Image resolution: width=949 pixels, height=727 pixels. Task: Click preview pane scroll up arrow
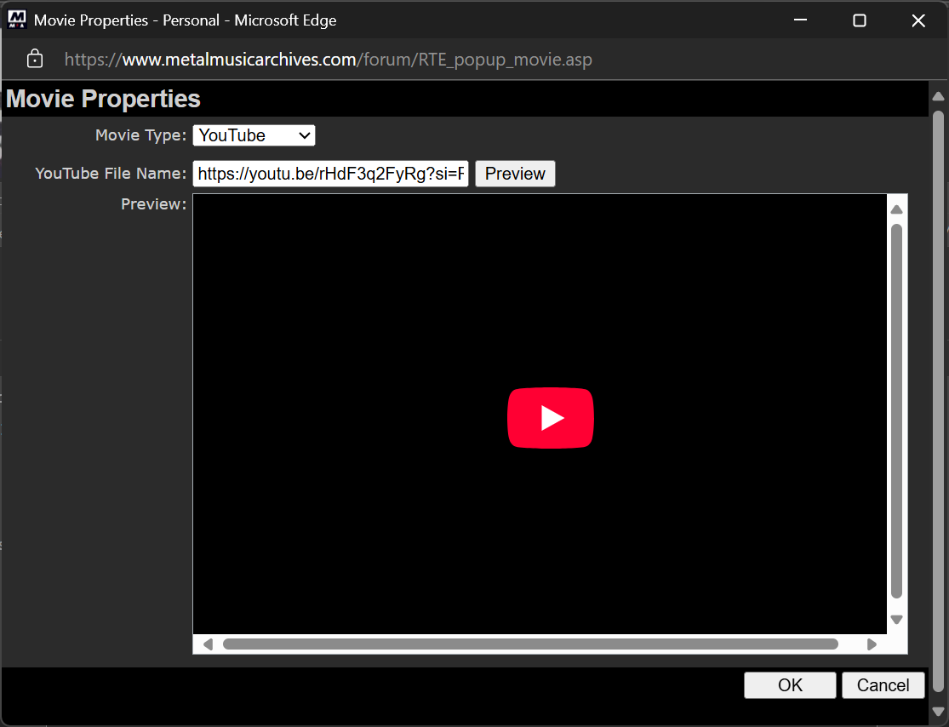tap(897, 209)
